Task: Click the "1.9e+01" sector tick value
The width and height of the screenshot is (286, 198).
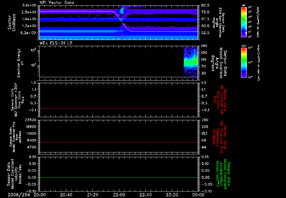Action: click(x=29, y=19)
